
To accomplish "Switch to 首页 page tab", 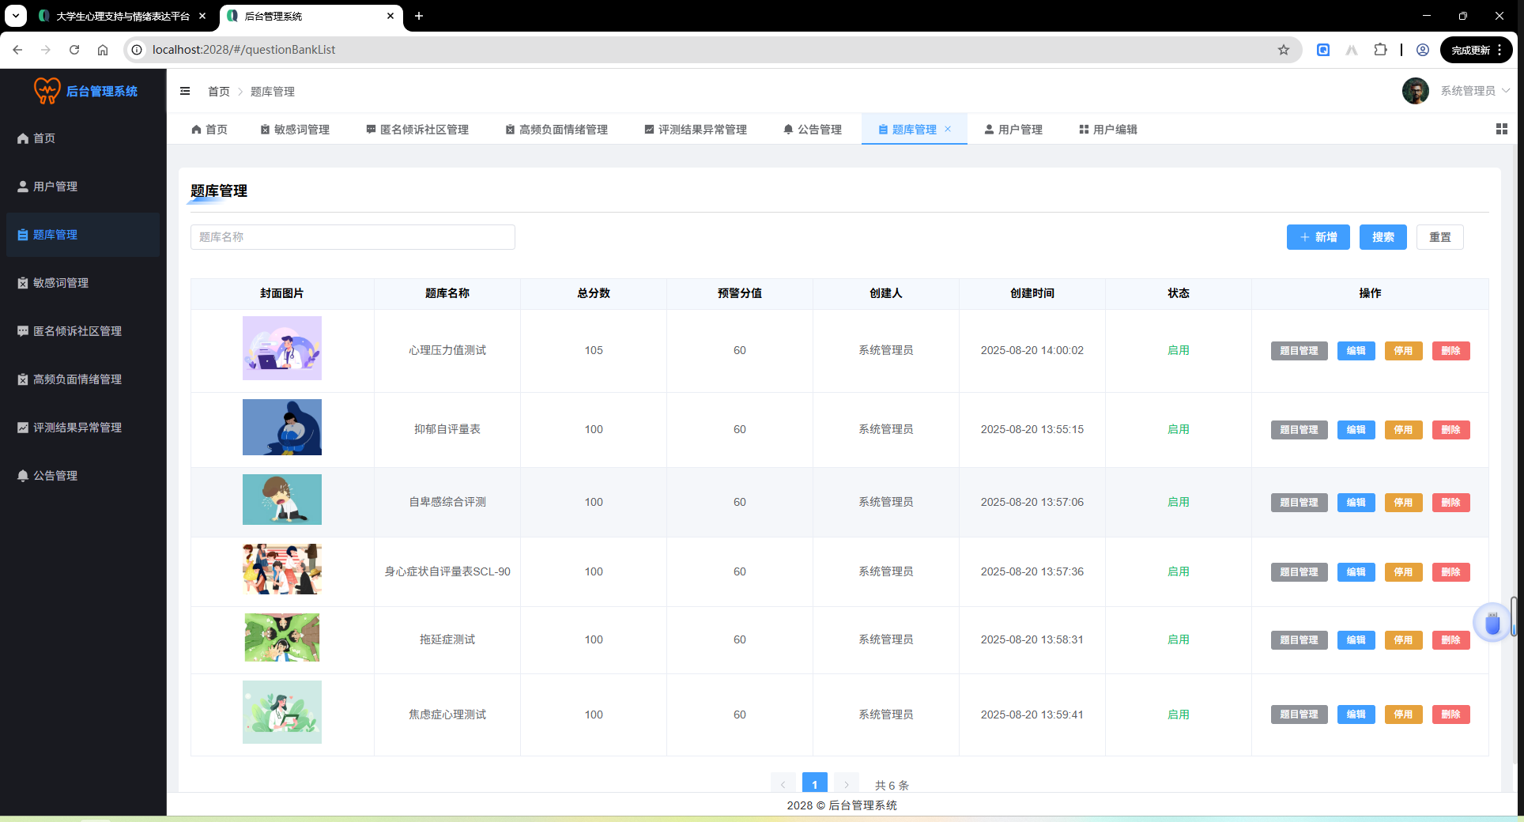I will coord(209,130).
